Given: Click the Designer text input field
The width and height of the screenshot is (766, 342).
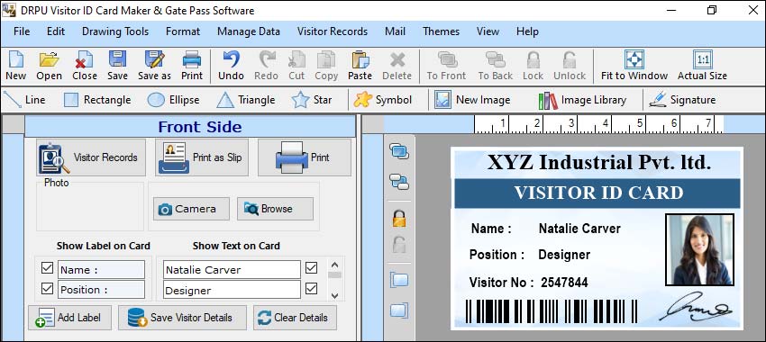Looking at the screenshot, I should (232, 290).
